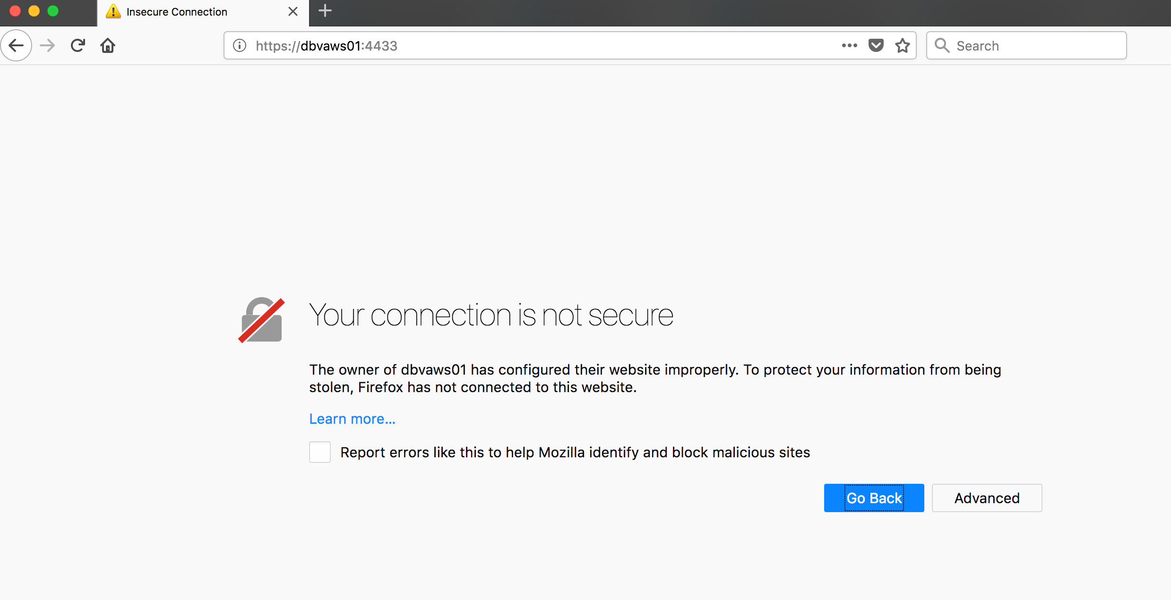Click the Go Back button
The width and height of the screenshot is (1171, 600).
click(x=874, y=498)
